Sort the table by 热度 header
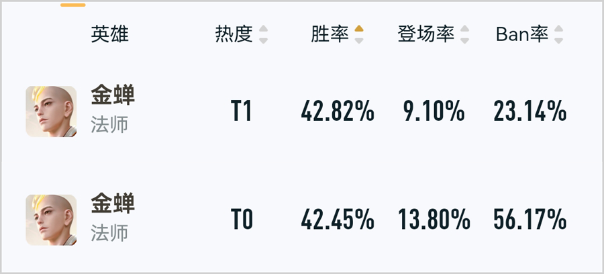The width and height of the screenshot is (604, 274). [x=234, y=34]
